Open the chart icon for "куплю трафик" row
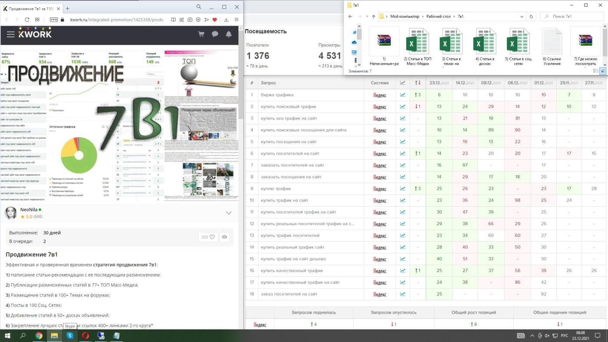The width and height of the screenshot is (608, 342). coord(403,188)
